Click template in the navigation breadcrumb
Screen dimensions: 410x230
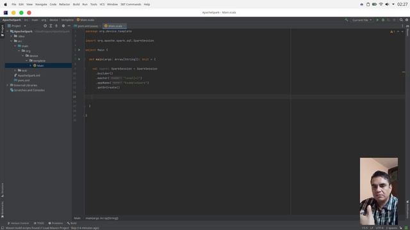click(x=67, y=20)
